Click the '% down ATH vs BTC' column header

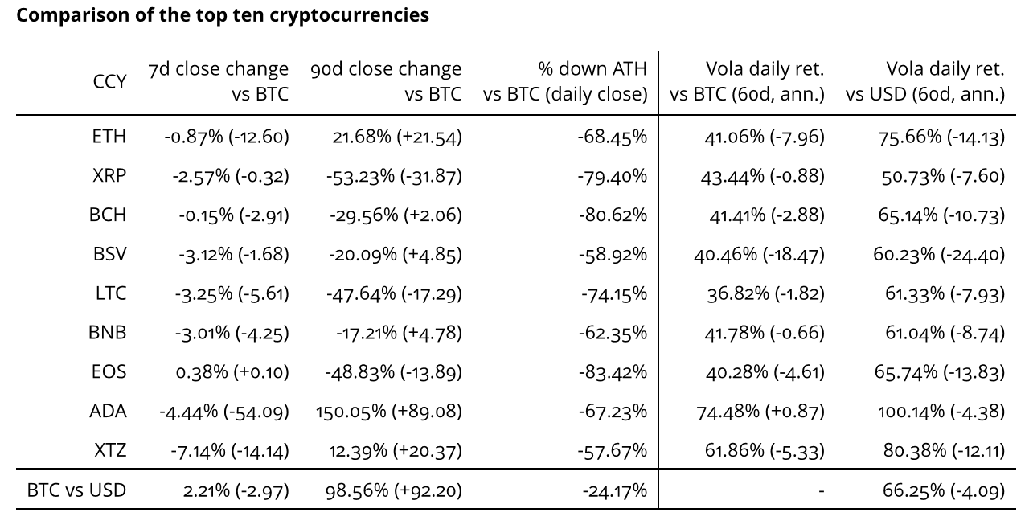(565, 81)
